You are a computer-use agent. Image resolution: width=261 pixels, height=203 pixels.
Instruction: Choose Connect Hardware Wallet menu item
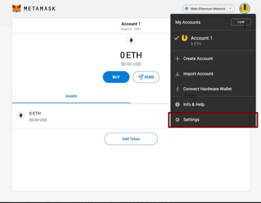tap(207, 89)
